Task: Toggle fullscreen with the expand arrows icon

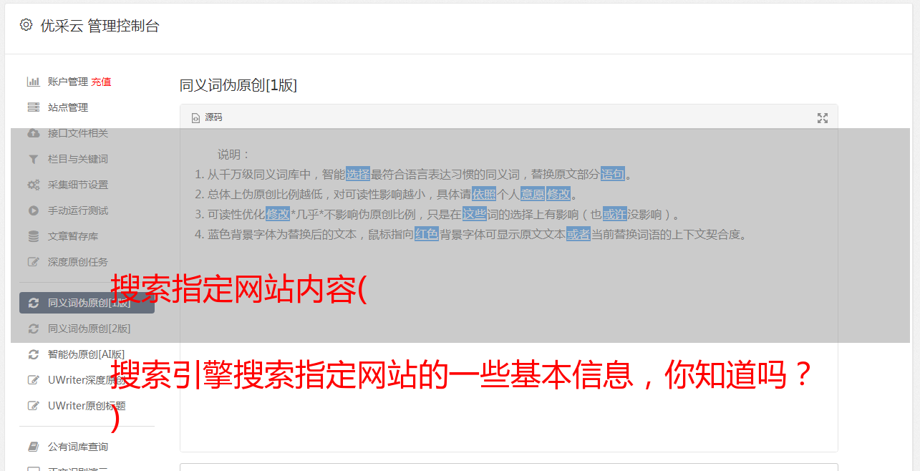Action: coord(823,118)
